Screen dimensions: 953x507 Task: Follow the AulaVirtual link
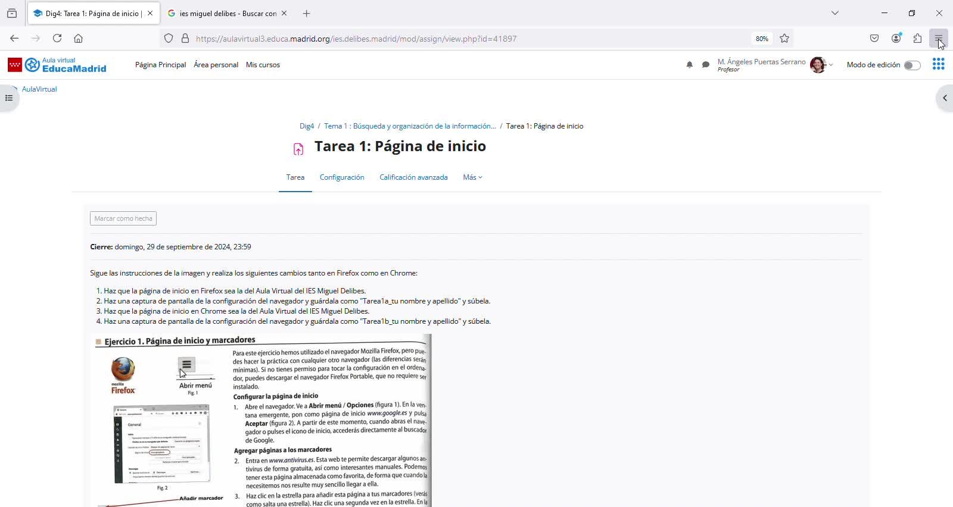click(39, 89)
